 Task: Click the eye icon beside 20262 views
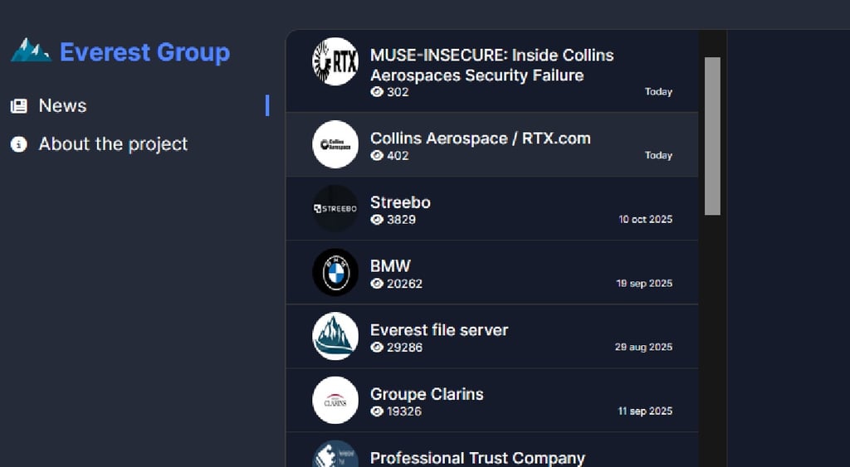tap(377, 284)
